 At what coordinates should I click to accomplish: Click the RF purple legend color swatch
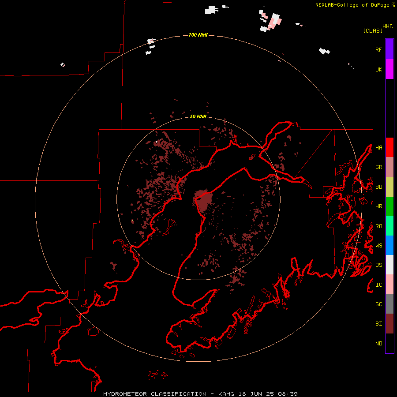pos(390,49)
